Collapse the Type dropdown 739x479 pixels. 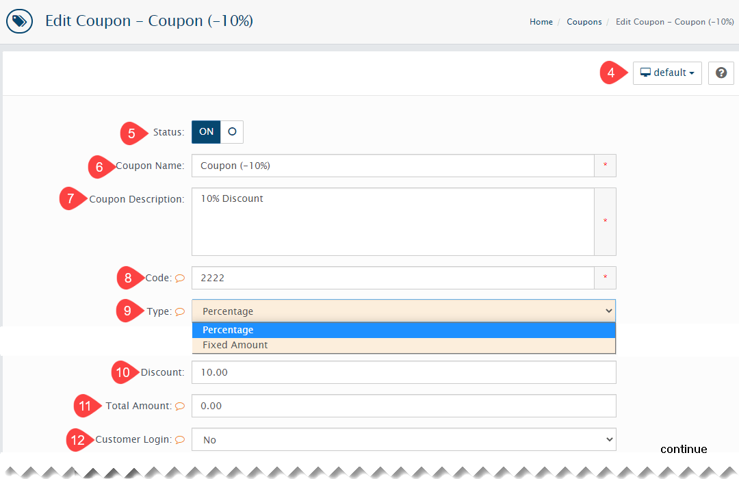pyautogui.click(x=403, y=311)
